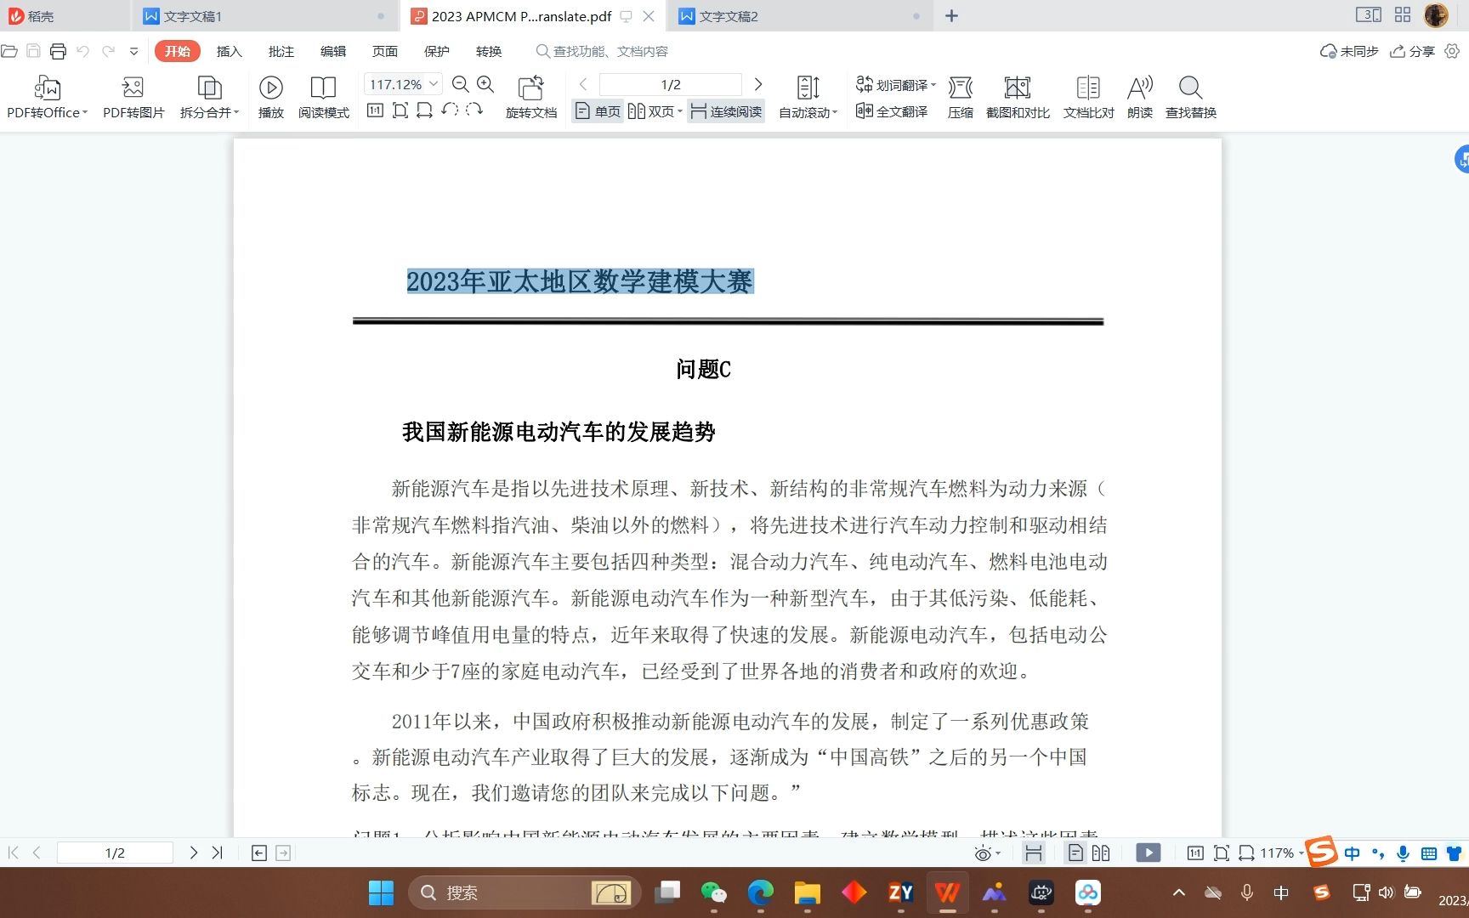Enable 双页 double page view

click(x=655, y=111)
